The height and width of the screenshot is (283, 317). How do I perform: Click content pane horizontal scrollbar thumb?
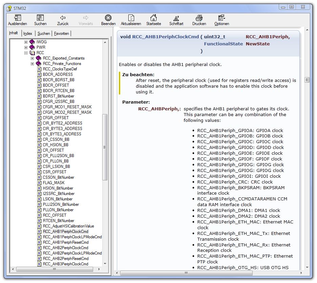click(186, 273)
